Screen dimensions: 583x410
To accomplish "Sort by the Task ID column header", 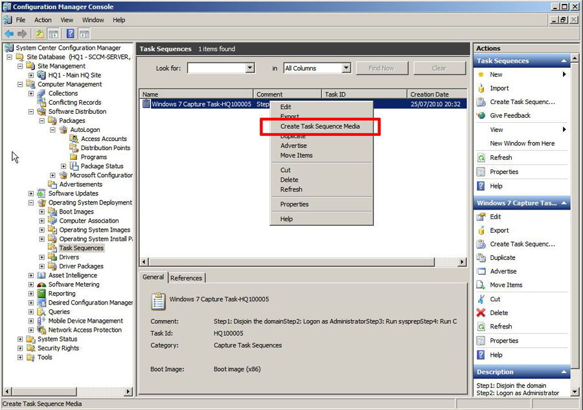I will [364, 94].
